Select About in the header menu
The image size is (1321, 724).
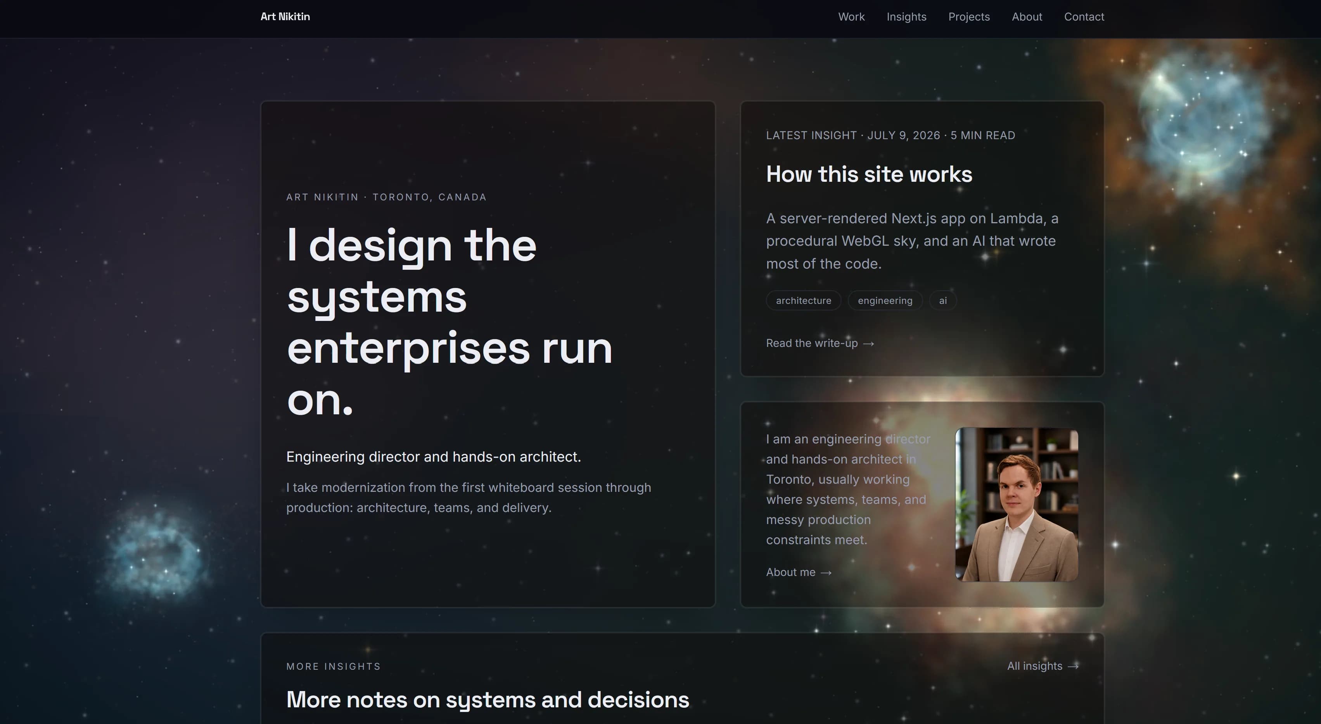click(1027, 17)
